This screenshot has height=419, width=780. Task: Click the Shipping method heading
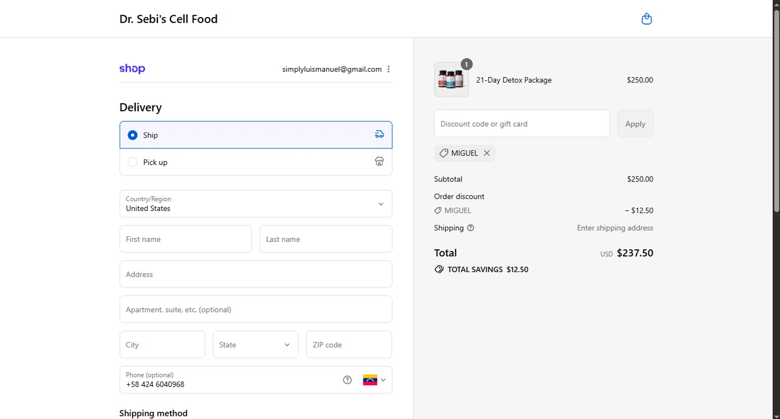[x=153, y=413]
